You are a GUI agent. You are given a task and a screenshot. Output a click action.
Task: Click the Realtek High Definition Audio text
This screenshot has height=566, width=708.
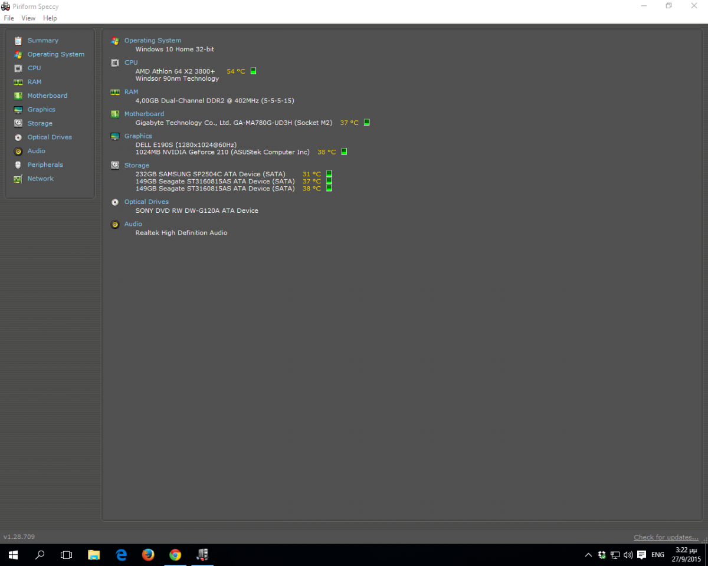tap(181, 233)
